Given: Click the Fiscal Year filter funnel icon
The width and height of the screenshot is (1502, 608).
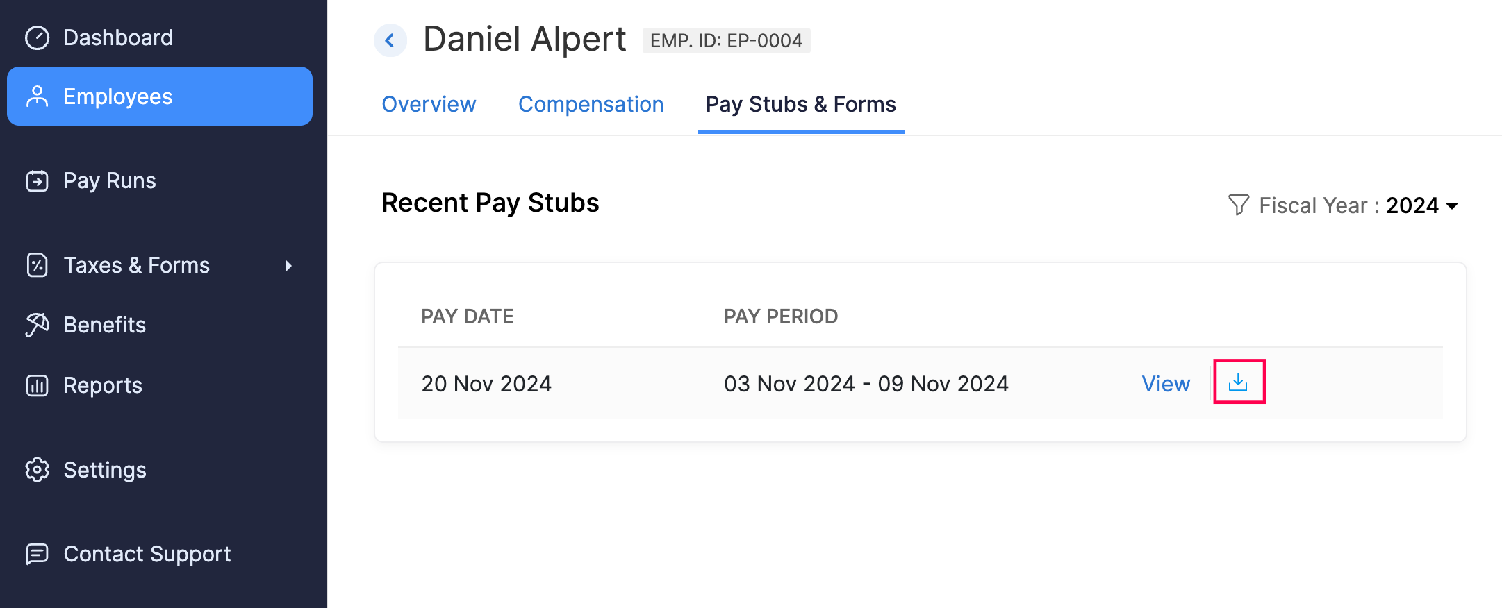Looking at the screenshot, I should coord(1238,205).
